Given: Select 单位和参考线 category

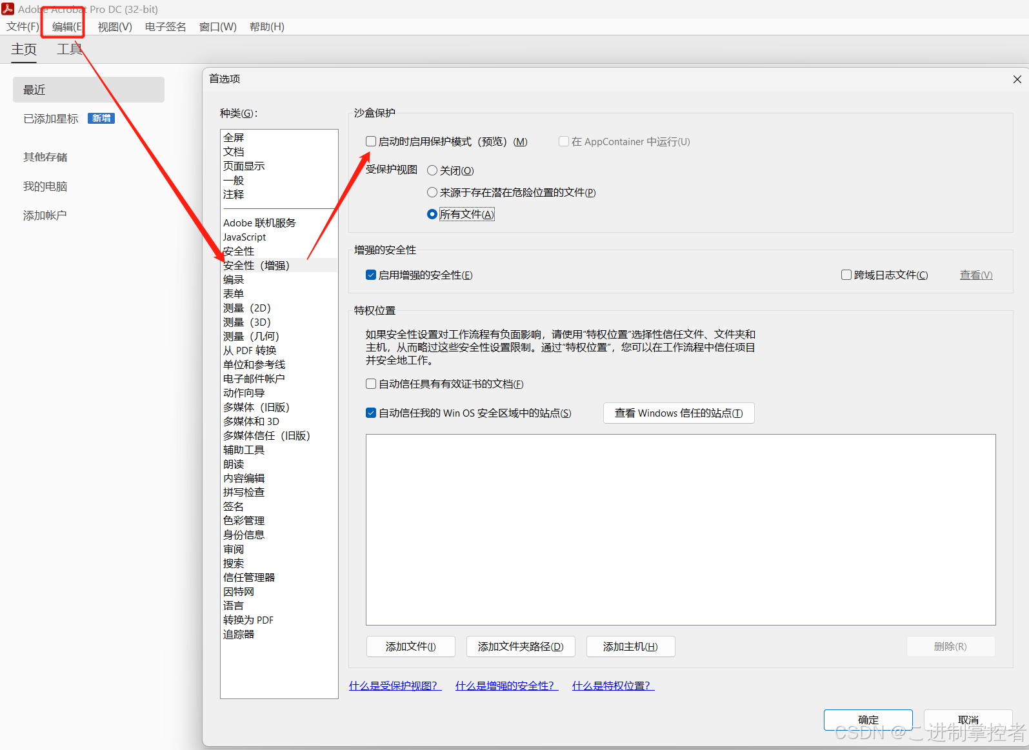Looking at the screenshot, I should (x=279, y=364).
